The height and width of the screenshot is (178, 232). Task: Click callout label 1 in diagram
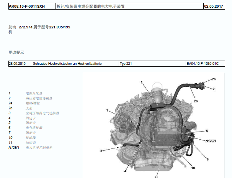142,82
